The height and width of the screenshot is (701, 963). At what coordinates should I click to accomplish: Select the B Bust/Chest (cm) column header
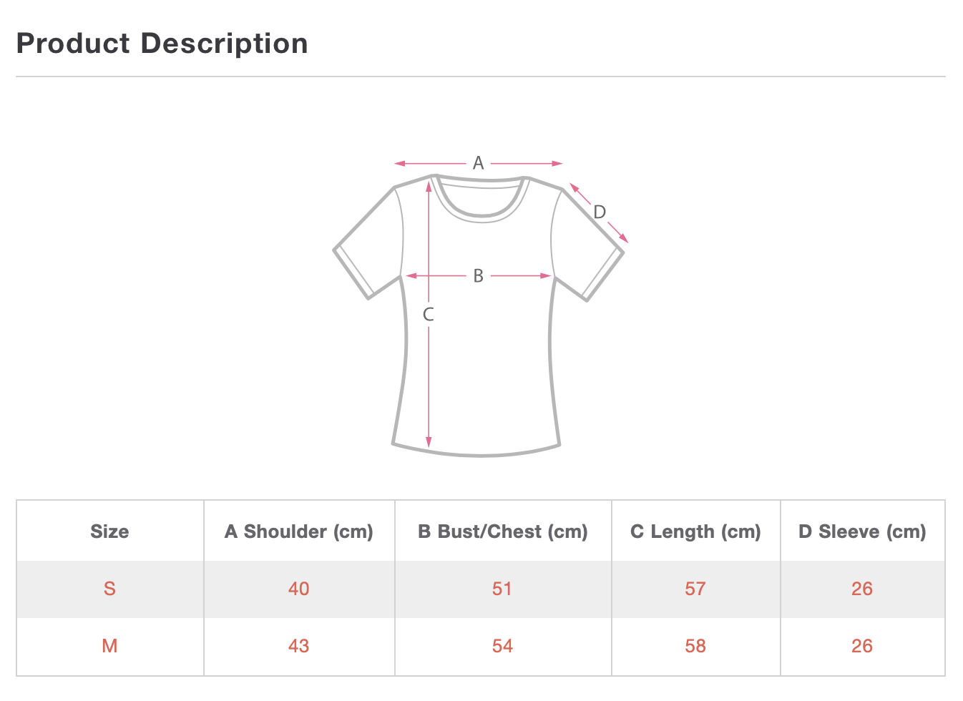pos(503,531)
